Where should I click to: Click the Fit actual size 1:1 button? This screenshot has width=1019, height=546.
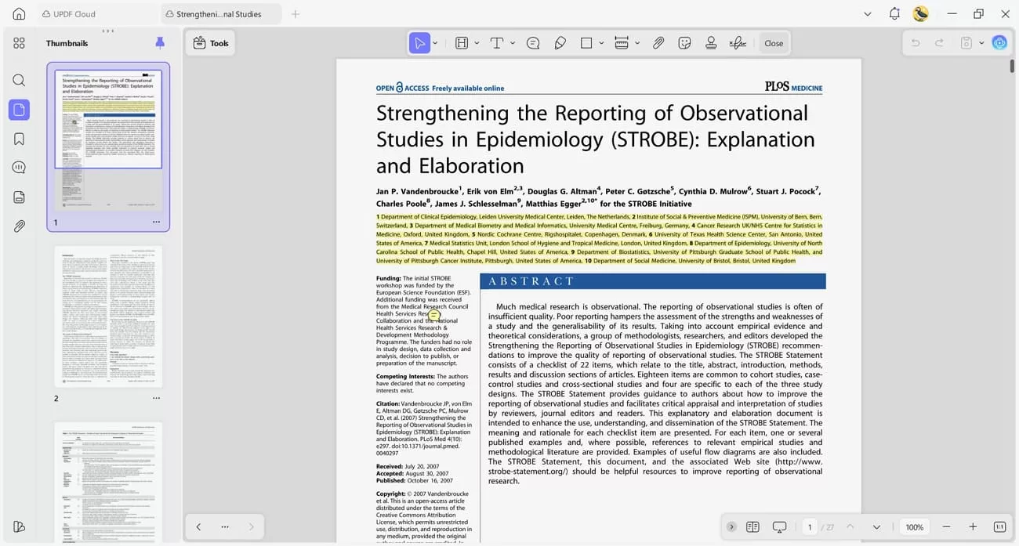(x=999, y=527)
